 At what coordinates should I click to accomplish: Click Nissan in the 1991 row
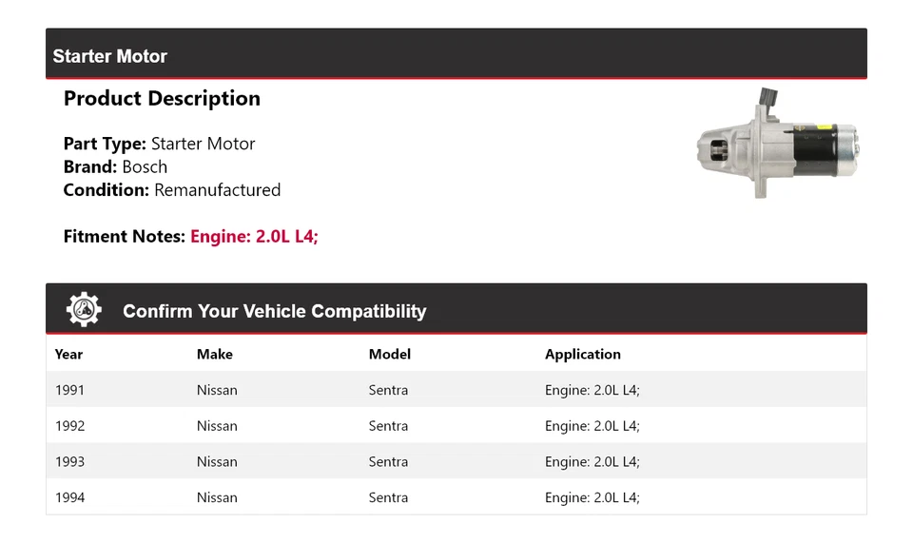pyautogui.click(x=217, y=390)
